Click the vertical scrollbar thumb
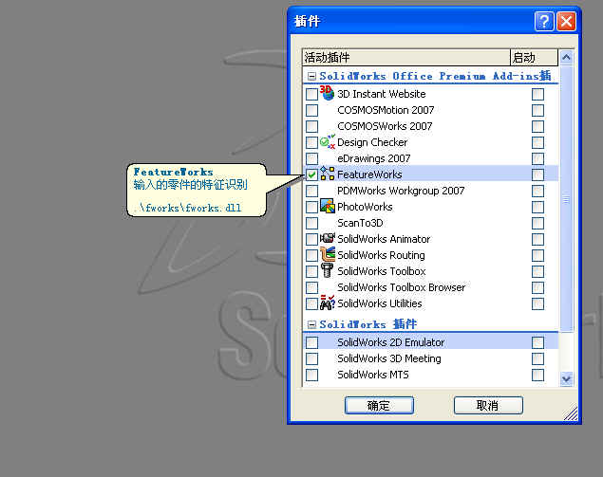Image resolution: width=603 pixels, height=477 pixels. click(x=566, y=199)
